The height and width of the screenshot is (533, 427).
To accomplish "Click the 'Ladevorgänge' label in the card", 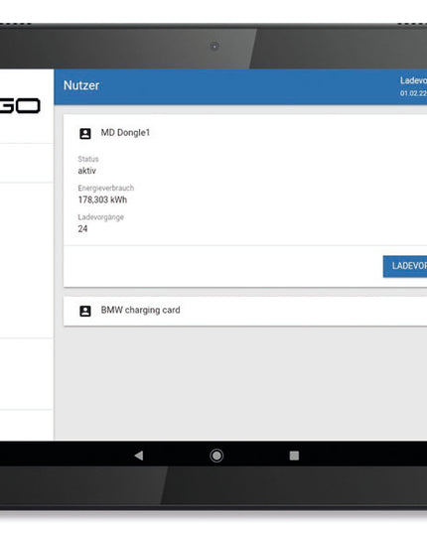I will tap(100, 217).
